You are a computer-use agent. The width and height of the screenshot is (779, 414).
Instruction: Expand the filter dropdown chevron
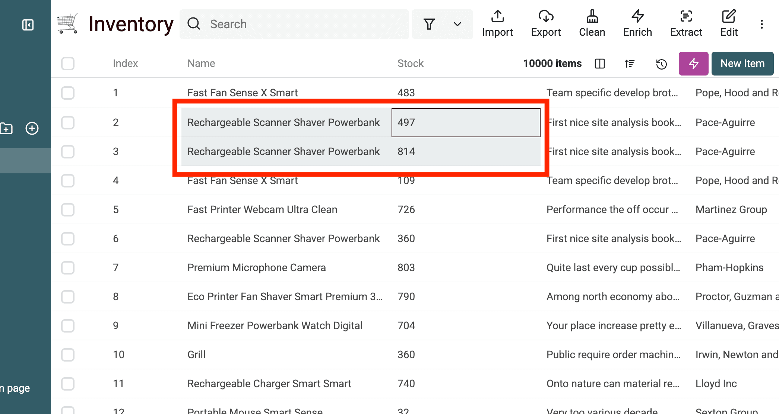pos(457,24)
